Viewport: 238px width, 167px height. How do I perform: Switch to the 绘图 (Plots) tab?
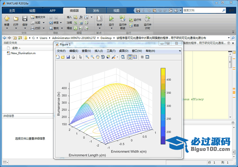pyautogui.click(x=32, y=11)
